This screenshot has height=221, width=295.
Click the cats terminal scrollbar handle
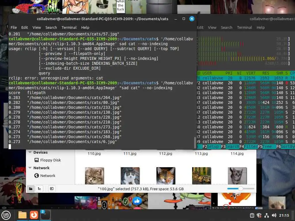[195, 143]
